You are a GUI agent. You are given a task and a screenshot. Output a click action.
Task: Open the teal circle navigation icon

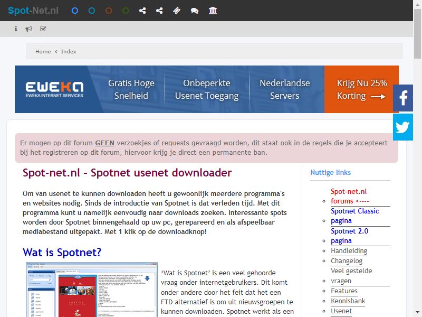click(x=92, y=11)
